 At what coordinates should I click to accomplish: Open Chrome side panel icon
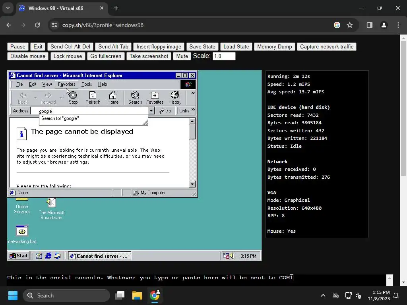coord(369,25)
